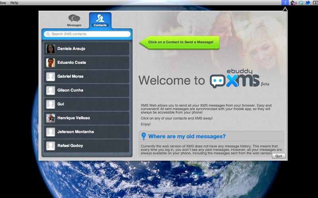
Task: Click Eduardo Costa's avatar picture
Action: (50, 63)
